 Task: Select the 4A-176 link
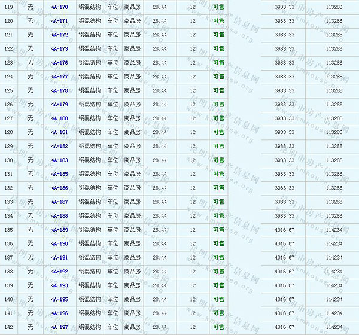tap(59, 63)
